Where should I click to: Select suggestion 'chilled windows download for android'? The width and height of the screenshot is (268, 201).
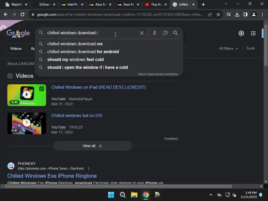point(109,52)
